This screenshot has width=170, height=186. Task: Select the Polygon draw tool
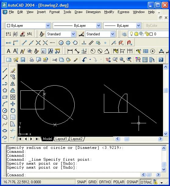[x=5, y=90]
